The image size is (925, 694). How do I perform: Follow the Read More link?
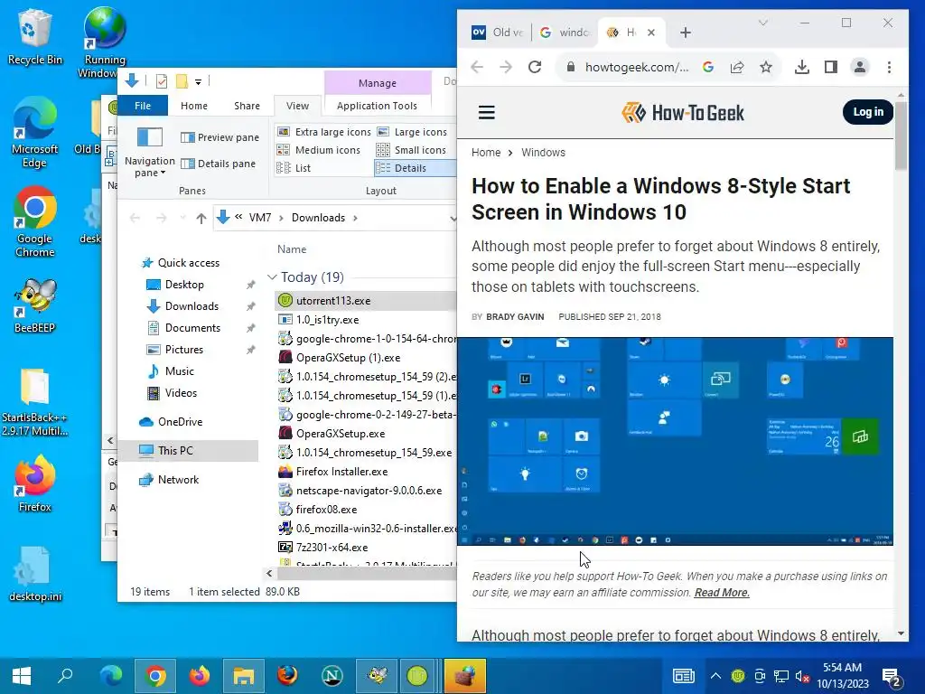pos(722,593)
